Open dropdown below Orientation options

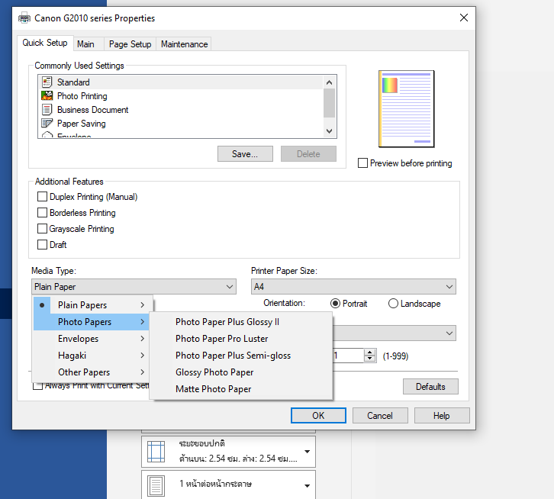click(394, 333)
